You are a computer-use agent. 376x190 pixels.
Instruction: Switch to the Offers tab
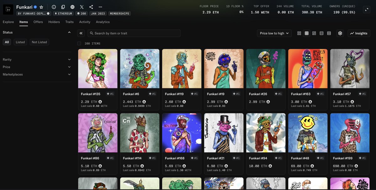tap(38, 22)
